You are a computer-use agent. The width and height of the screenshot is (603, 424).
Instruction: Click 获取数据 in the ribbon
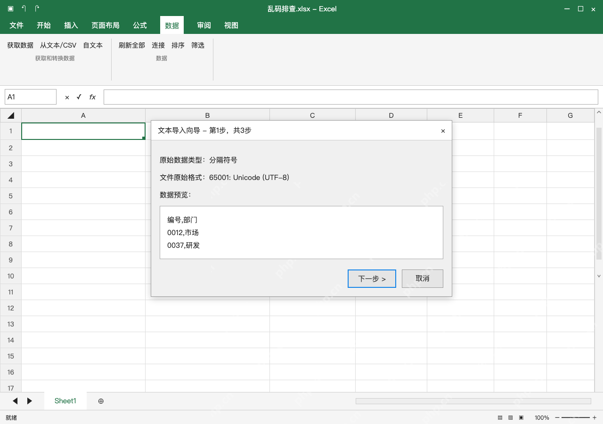pyautogui.click(x=20, y=45)
